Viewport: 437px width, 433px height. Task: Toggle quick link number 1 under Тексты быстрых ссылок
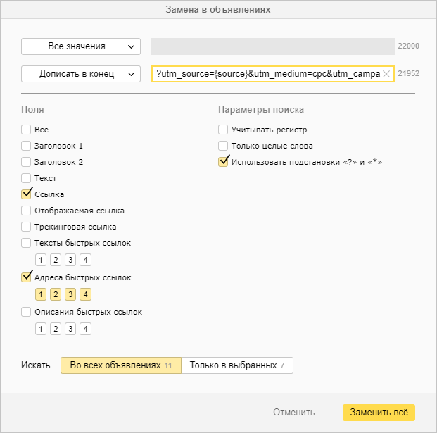[42, 261]
